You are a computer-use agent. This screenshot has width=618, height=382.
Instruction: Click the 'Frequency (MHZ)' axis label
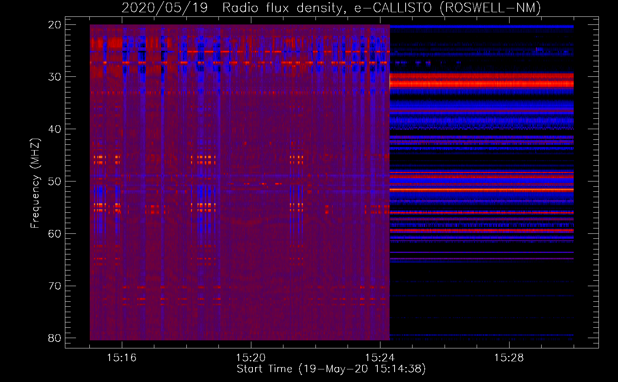[x=35, y=183]
